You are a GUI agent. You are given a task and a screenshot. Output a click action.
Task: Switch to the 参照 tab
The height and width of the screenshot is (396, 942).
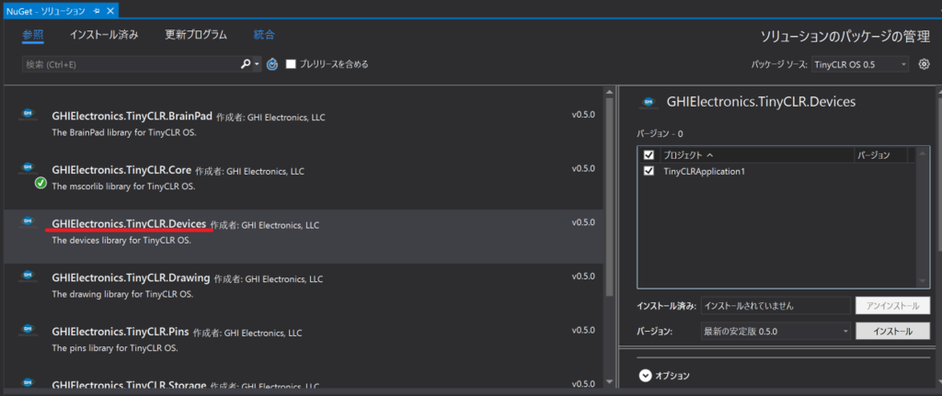click(x=33, y=35)
